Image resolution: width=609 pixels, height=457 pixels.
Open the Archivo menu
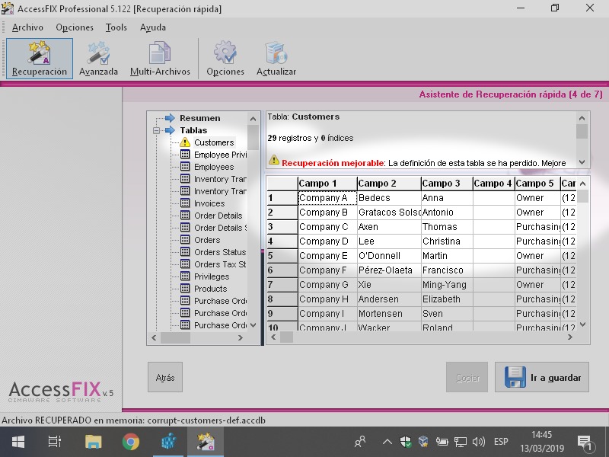(27, 27)
